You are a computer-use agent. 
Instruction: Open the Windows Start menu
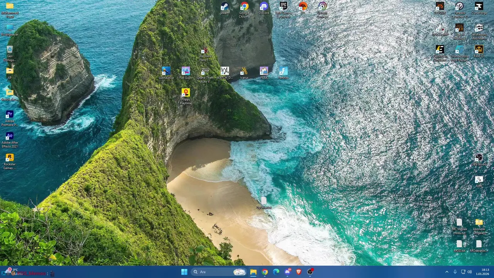click(x=184, y=272)
